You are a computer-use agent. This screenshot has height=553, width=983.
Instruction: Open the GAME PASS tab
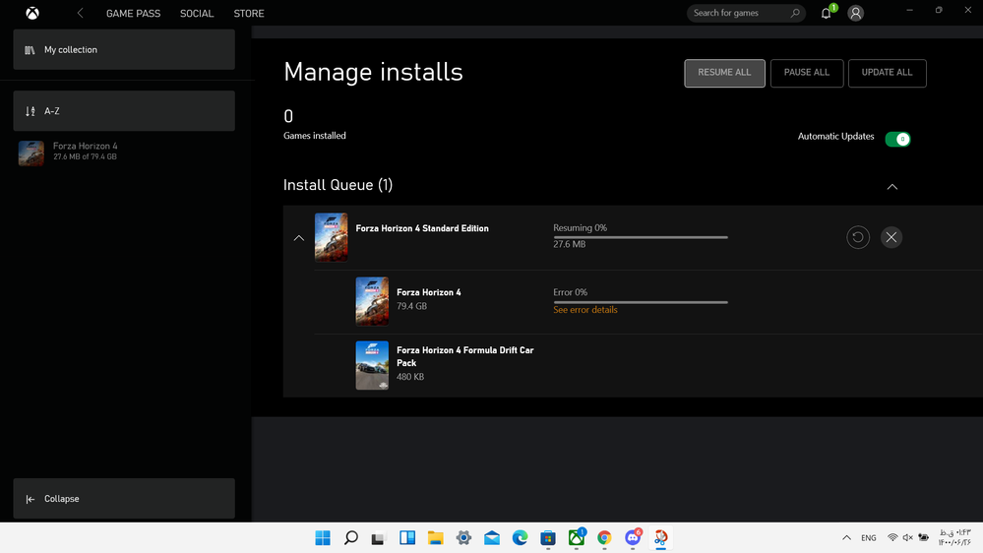point(134,13)
